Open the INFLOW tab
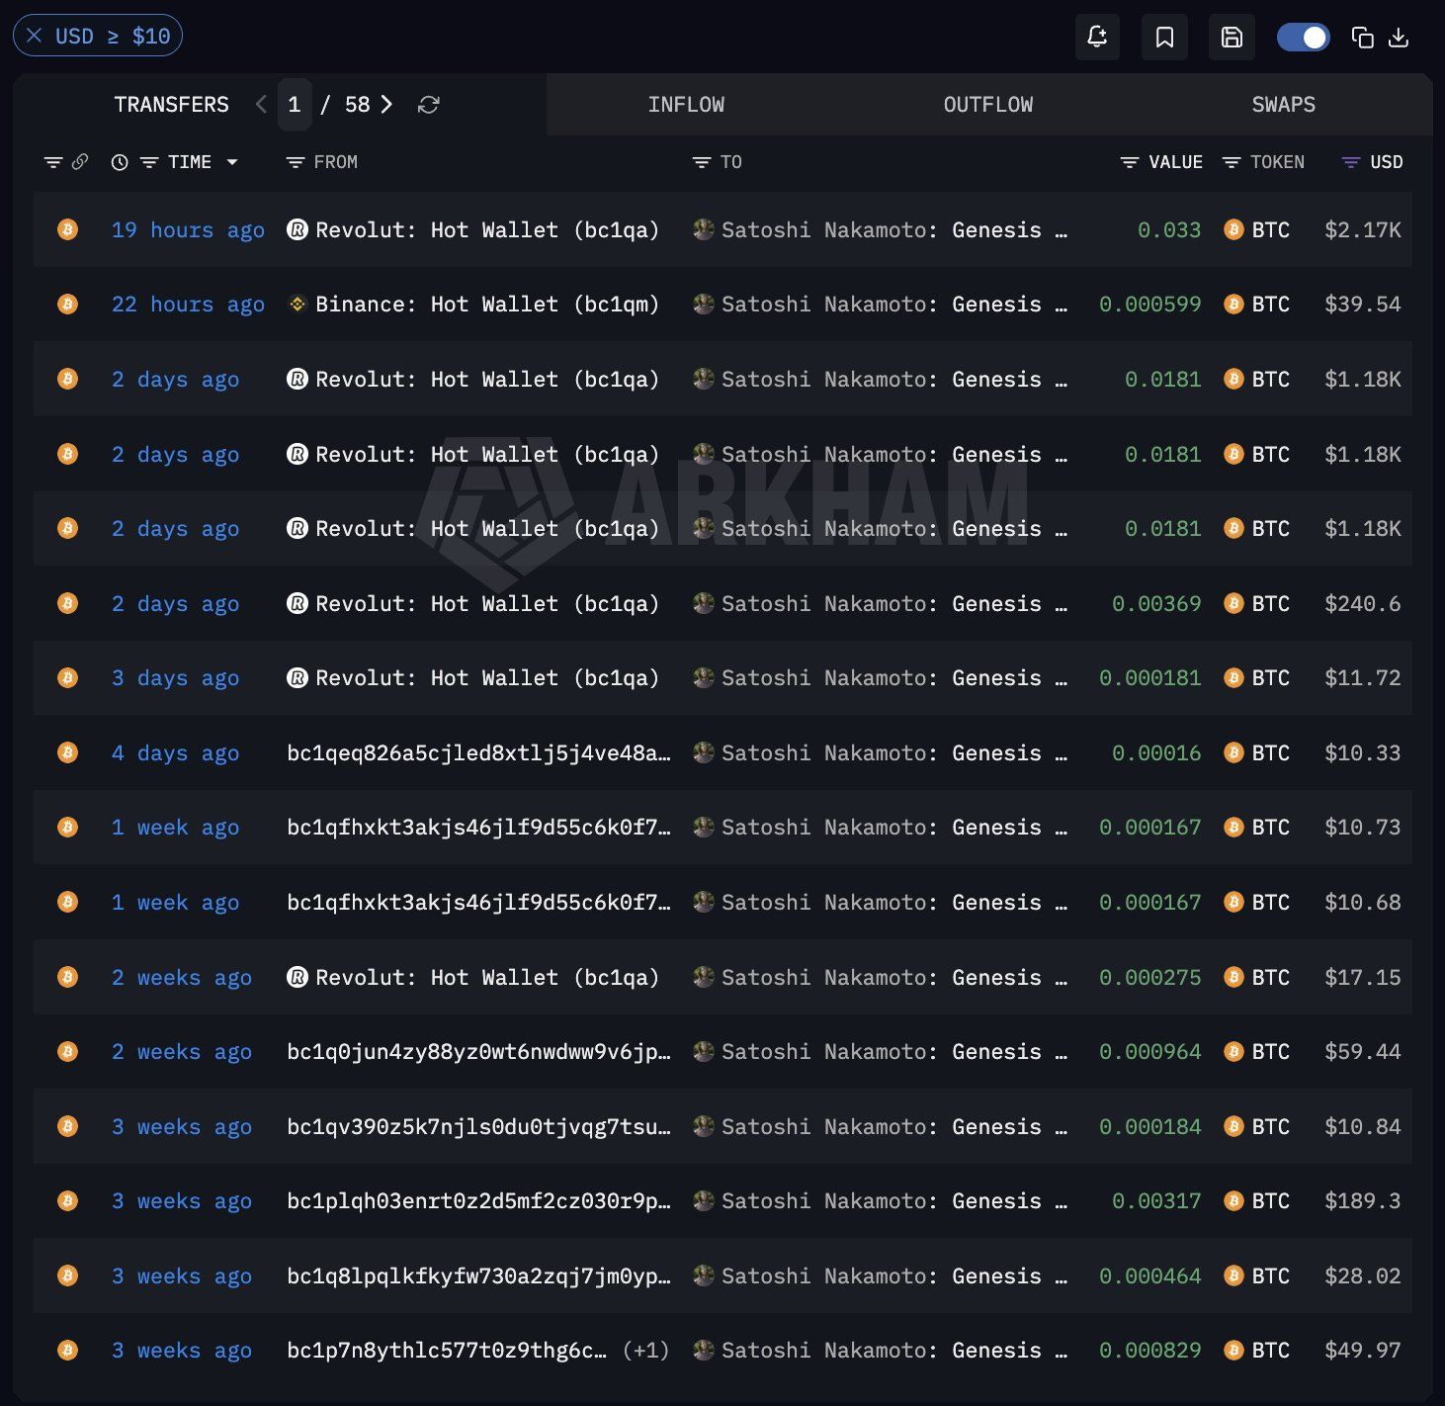The width and height of the screenshot is (1445, 1406). (x=686, y=105)
